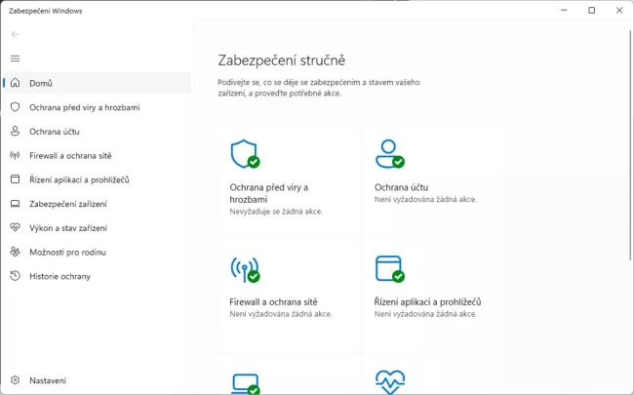Close the Zabezpečení Windows window
Screen dimensions: 634x395
(x=619, y=11)
